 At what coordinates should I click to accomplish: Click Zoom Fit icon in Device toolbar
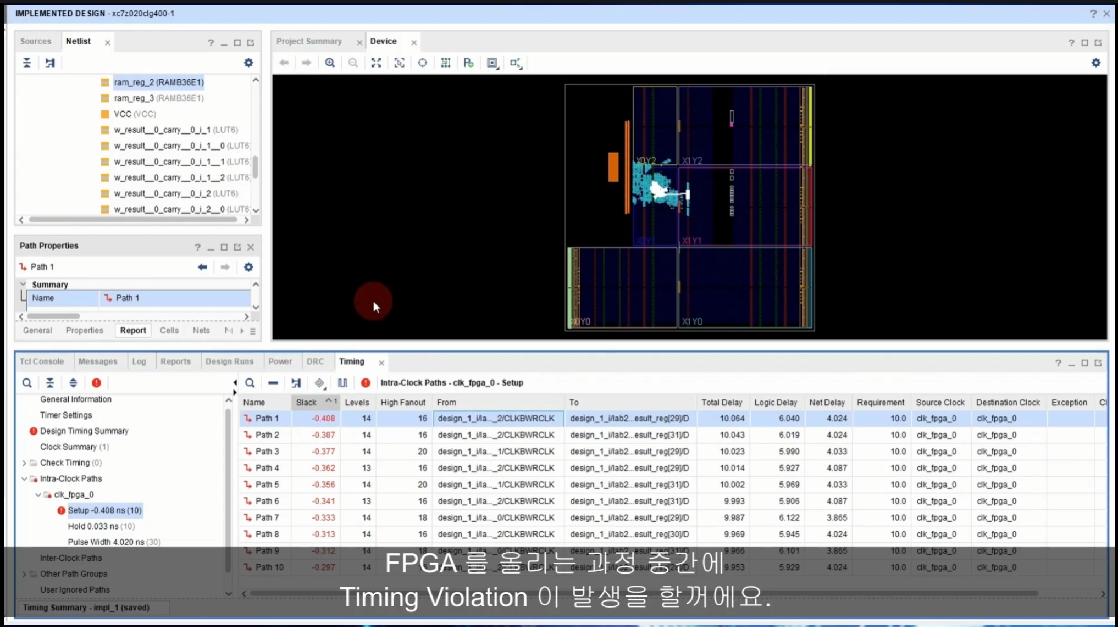pyautogui.click(x=376, y=63)
